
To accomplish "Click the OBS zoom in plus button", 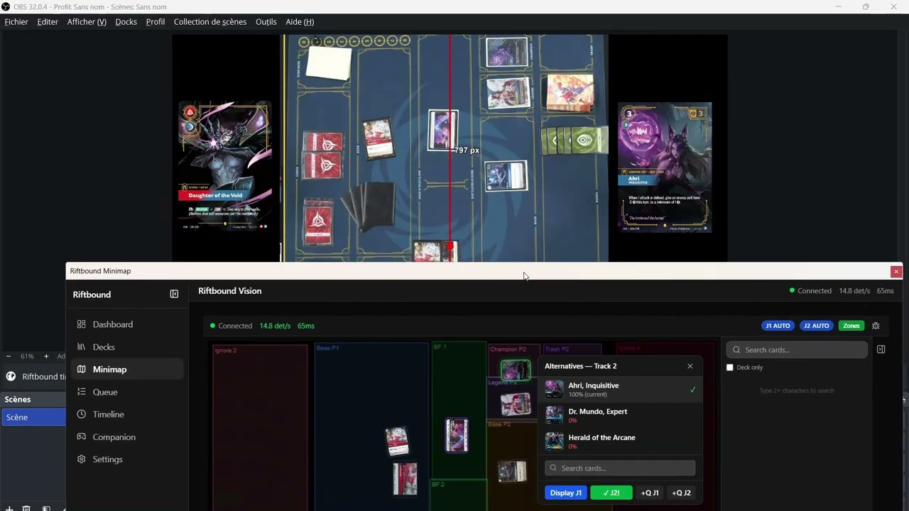I will click(46, 356).
